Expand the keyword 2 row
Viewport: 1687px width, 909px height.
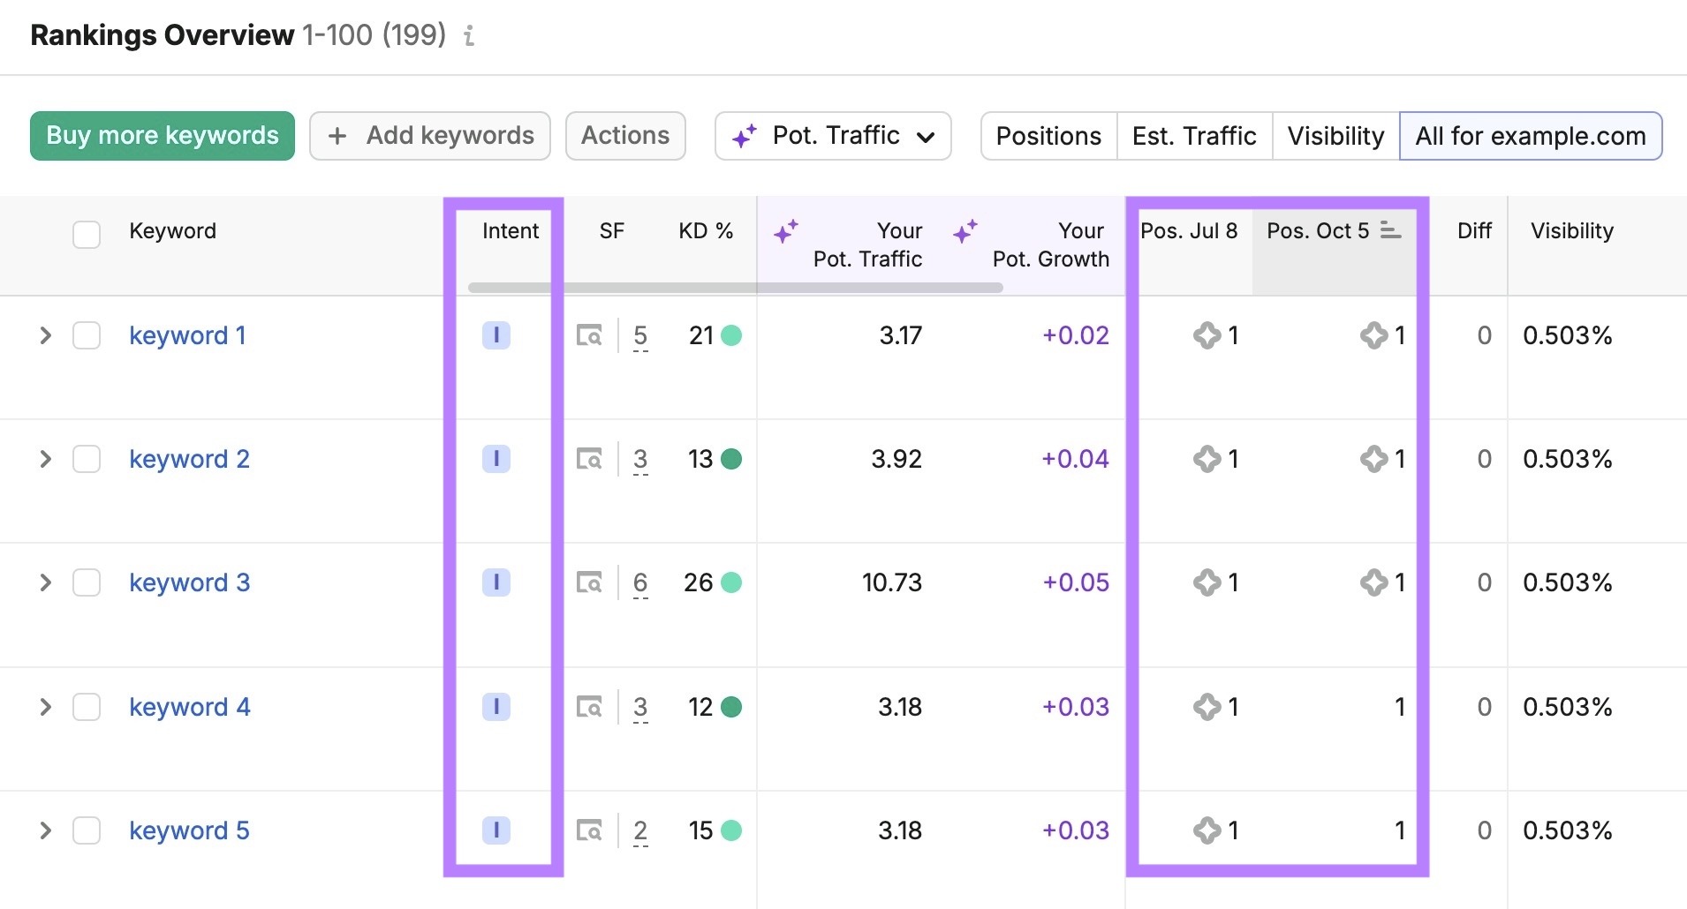(45, 459)
